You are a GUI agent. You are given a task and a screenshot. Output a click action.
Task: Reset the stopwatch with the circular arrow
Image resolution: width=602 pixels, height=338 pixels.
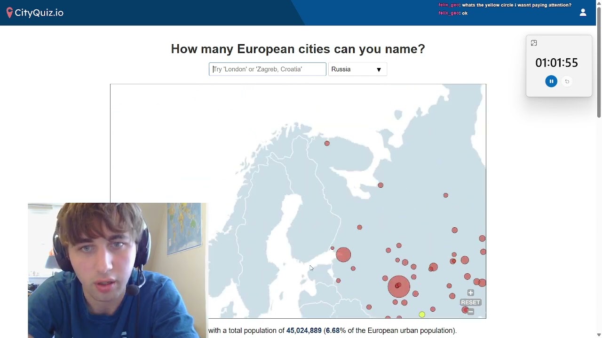click(567, 82)
